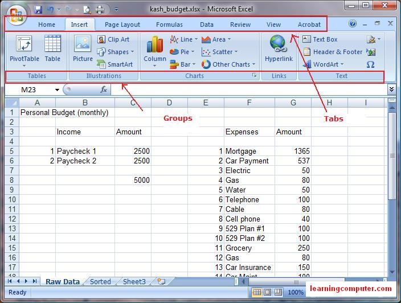Insert a Column chart

tap(155, 51)
